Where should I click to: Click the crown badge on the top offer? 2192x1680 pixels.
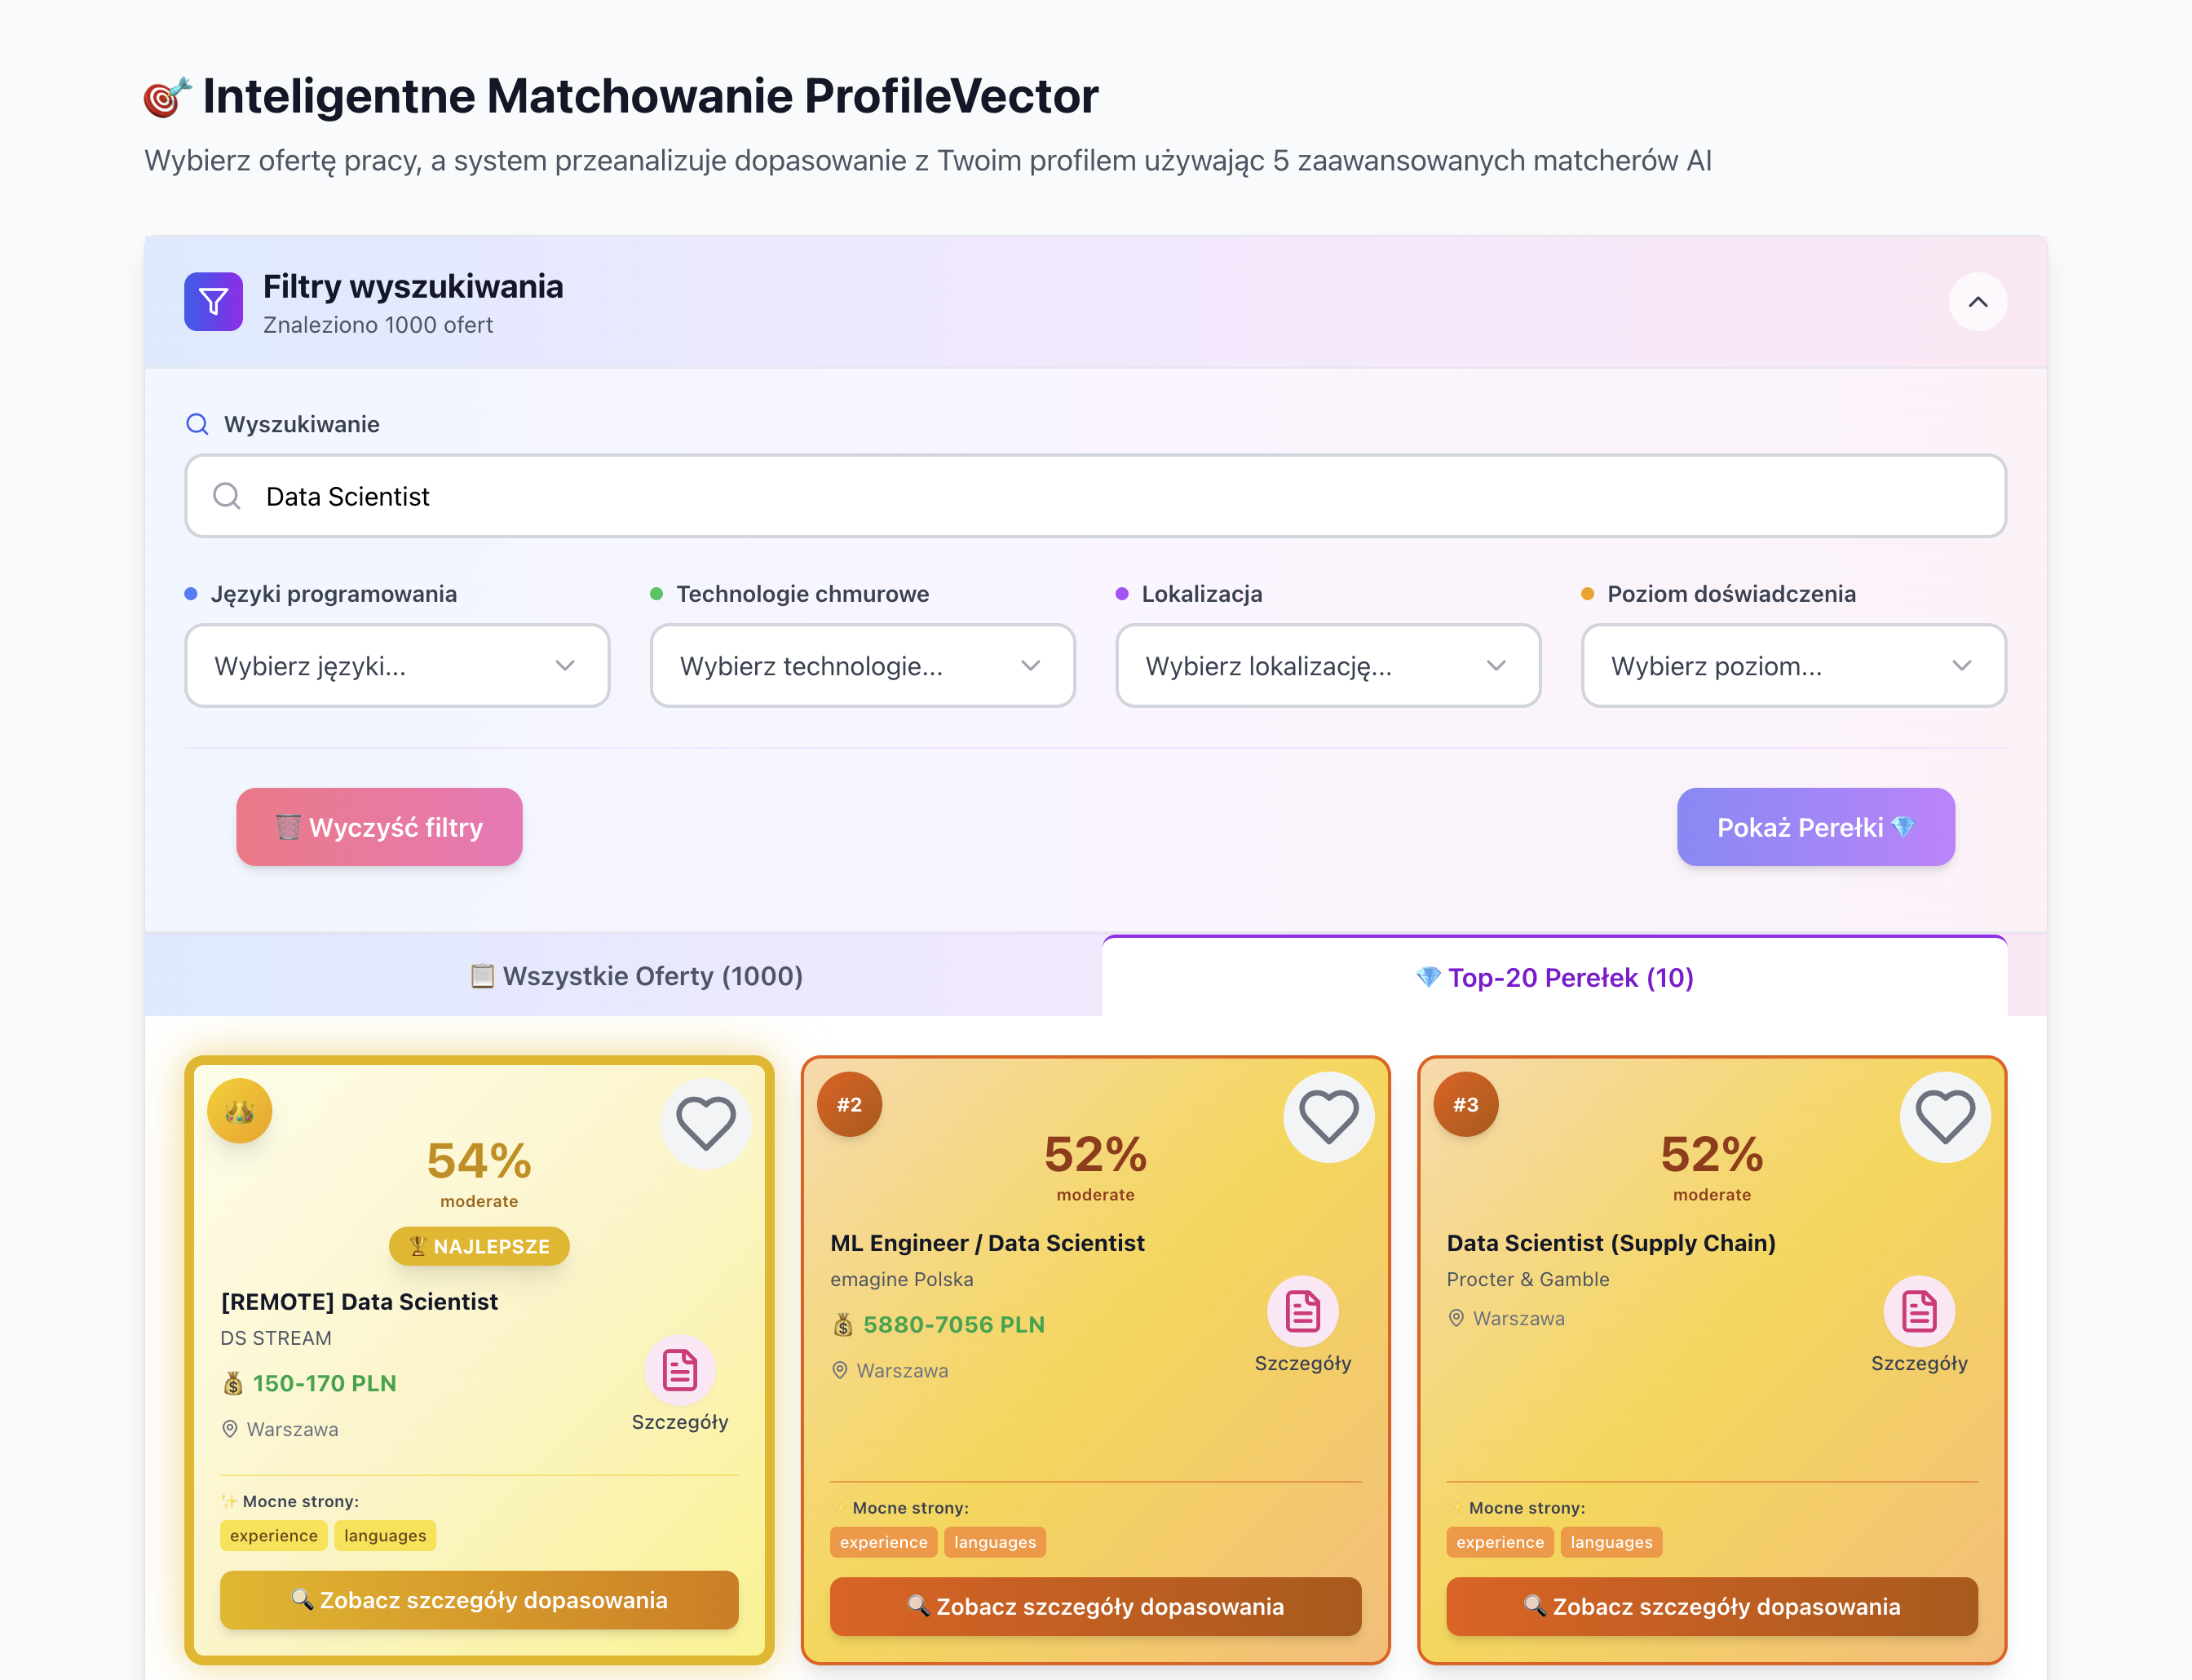click(240, 1111)
